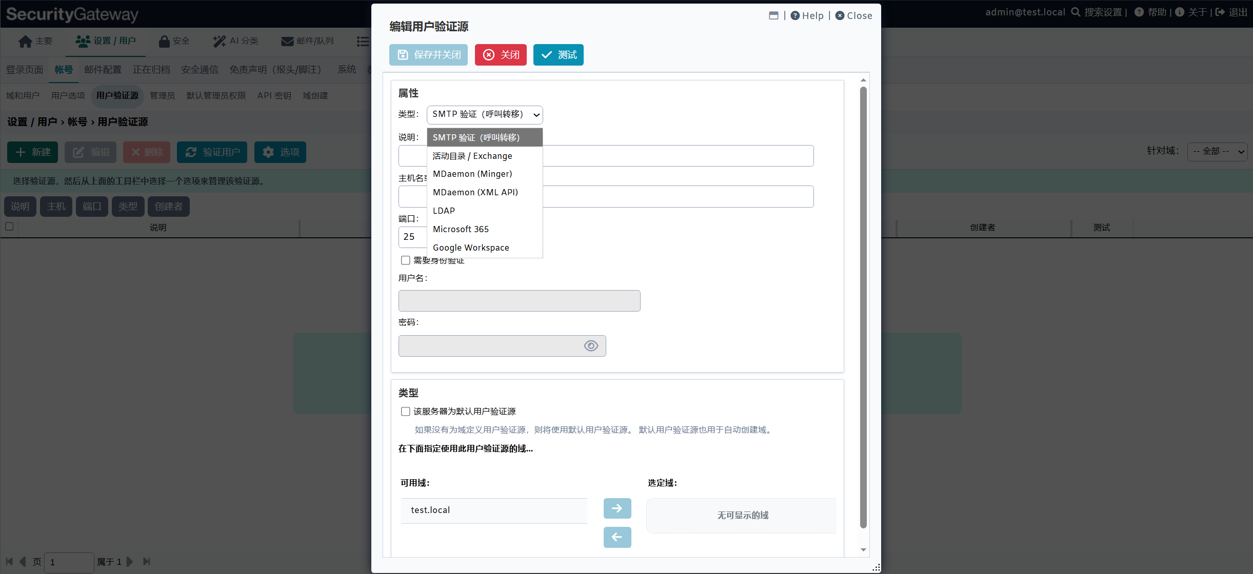1253x574 pixels.
Task: Click 删除 delete toolbar button
Action: (147, 152)
